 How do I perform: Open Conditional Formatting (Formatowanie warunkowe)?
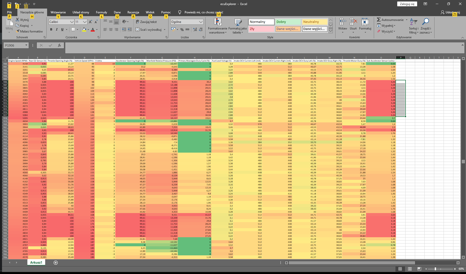click(217, 26)
